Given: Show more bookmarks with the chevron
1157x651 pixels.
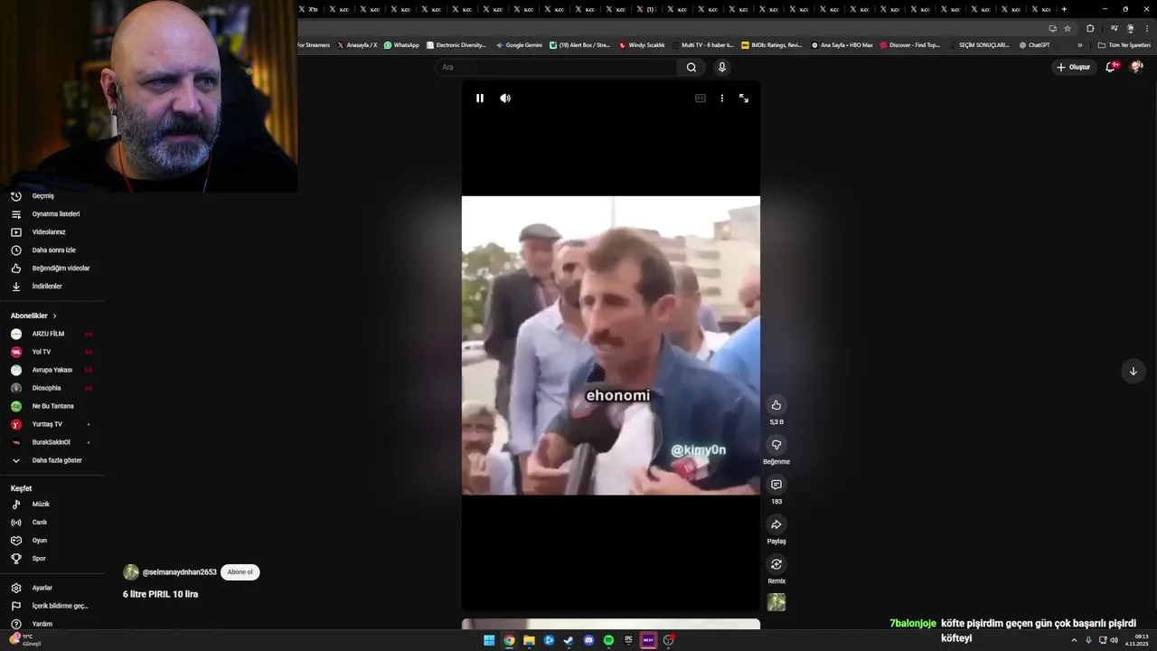Looking at the screenshot, I should (x=1079, y=45).
